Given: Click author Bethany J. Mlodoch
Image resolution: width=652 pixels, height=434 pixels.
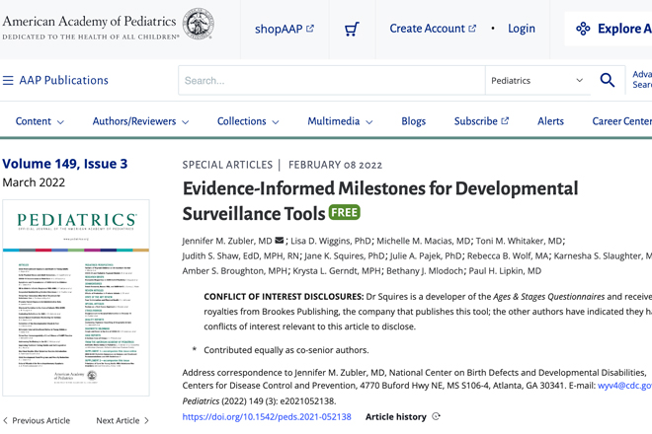Looking at the screenshot, I should pyautogui.click(x=425, y=271).
